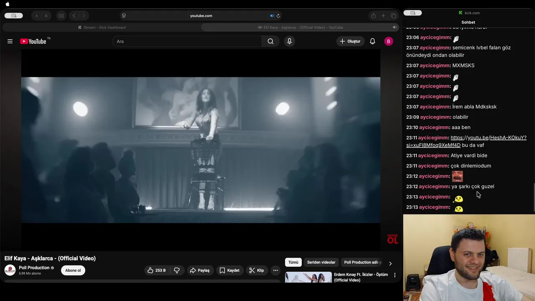Mute audio on the YouTube tab speaker
The height and width of the screenshot is (301, 535).
[x=394, y=27]
